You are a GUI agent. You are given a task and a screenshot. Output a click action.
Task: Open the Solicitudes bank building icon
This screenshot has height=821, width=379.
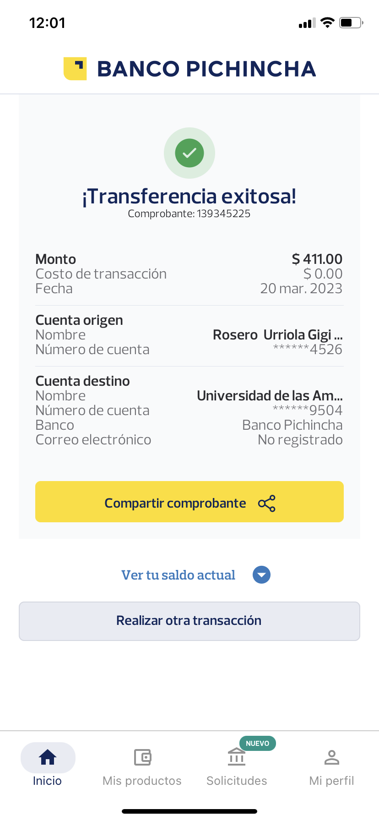[237, 757]
